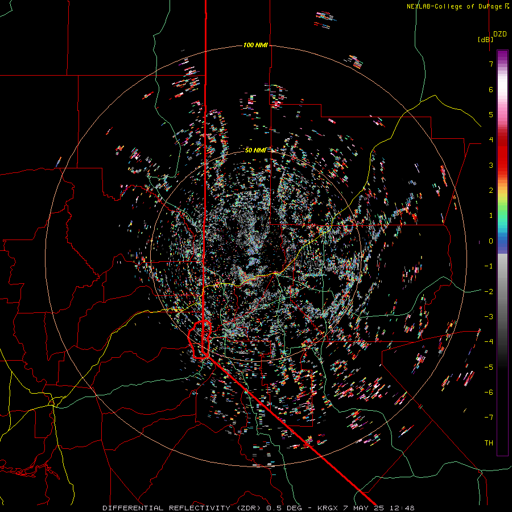The width and height of the screenshot is (512, 512).
Task: Click the DZD legend title
Action: click(500, 34)
